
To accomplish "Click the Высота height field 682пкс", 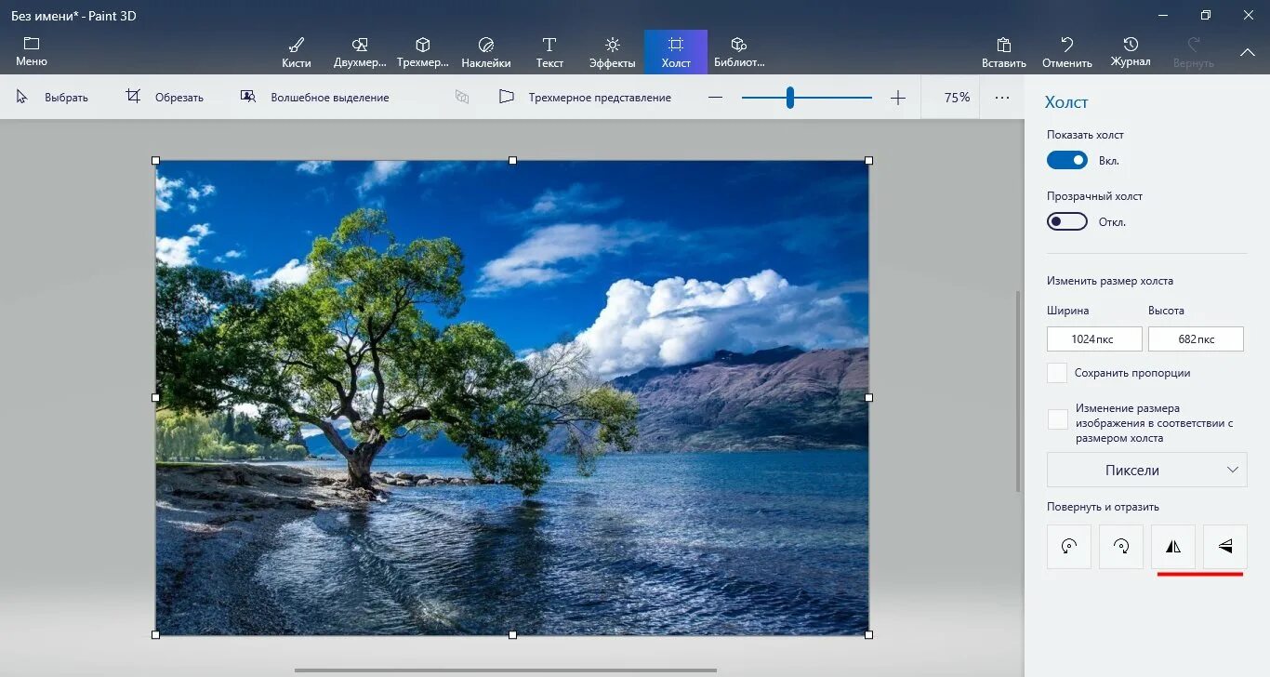I will click(x=1196, y=338).
